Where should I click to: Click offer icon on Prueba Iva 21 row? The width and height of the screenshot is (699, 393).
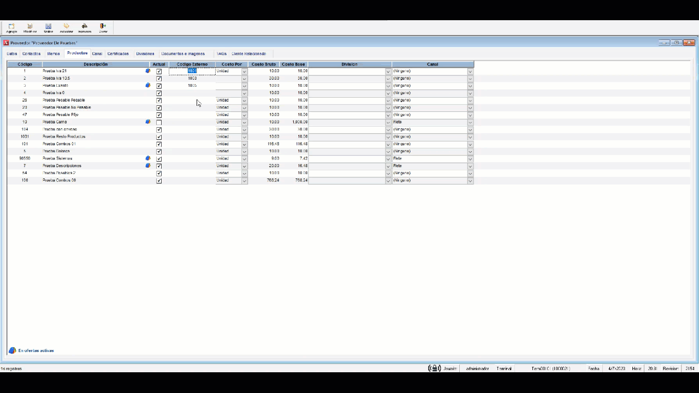point(148,71)
